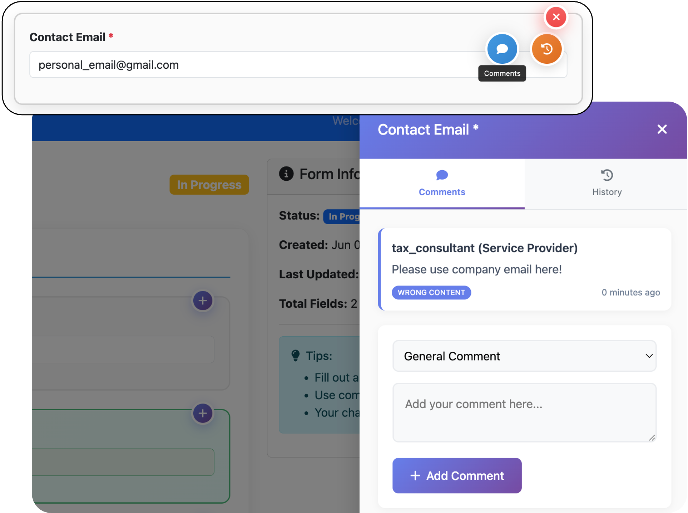The height and width of the screenshot is (513, 688).
Task: Click the WRONG CONTENT tag
Action: [431, 293]
